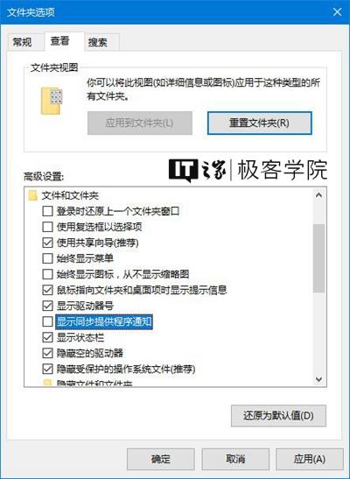
Task: Click the 隐藏文件和文件夹 folder icon
Action: (x=47, y=384)
